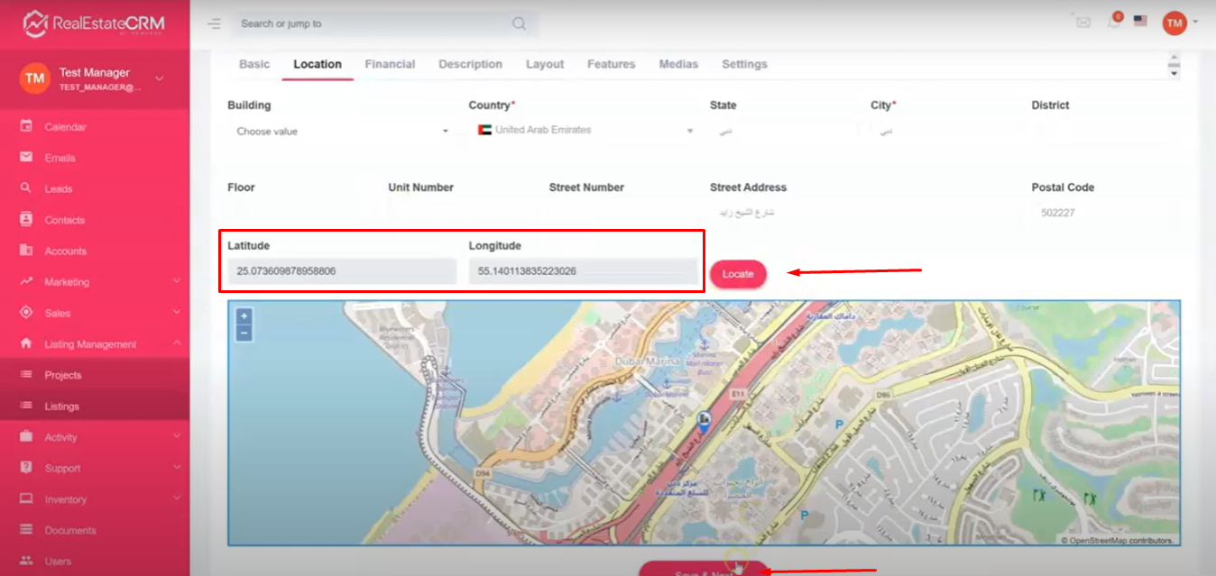Open the Building dropdown
Screen dimensions: 1216x576
coord(341,132)
